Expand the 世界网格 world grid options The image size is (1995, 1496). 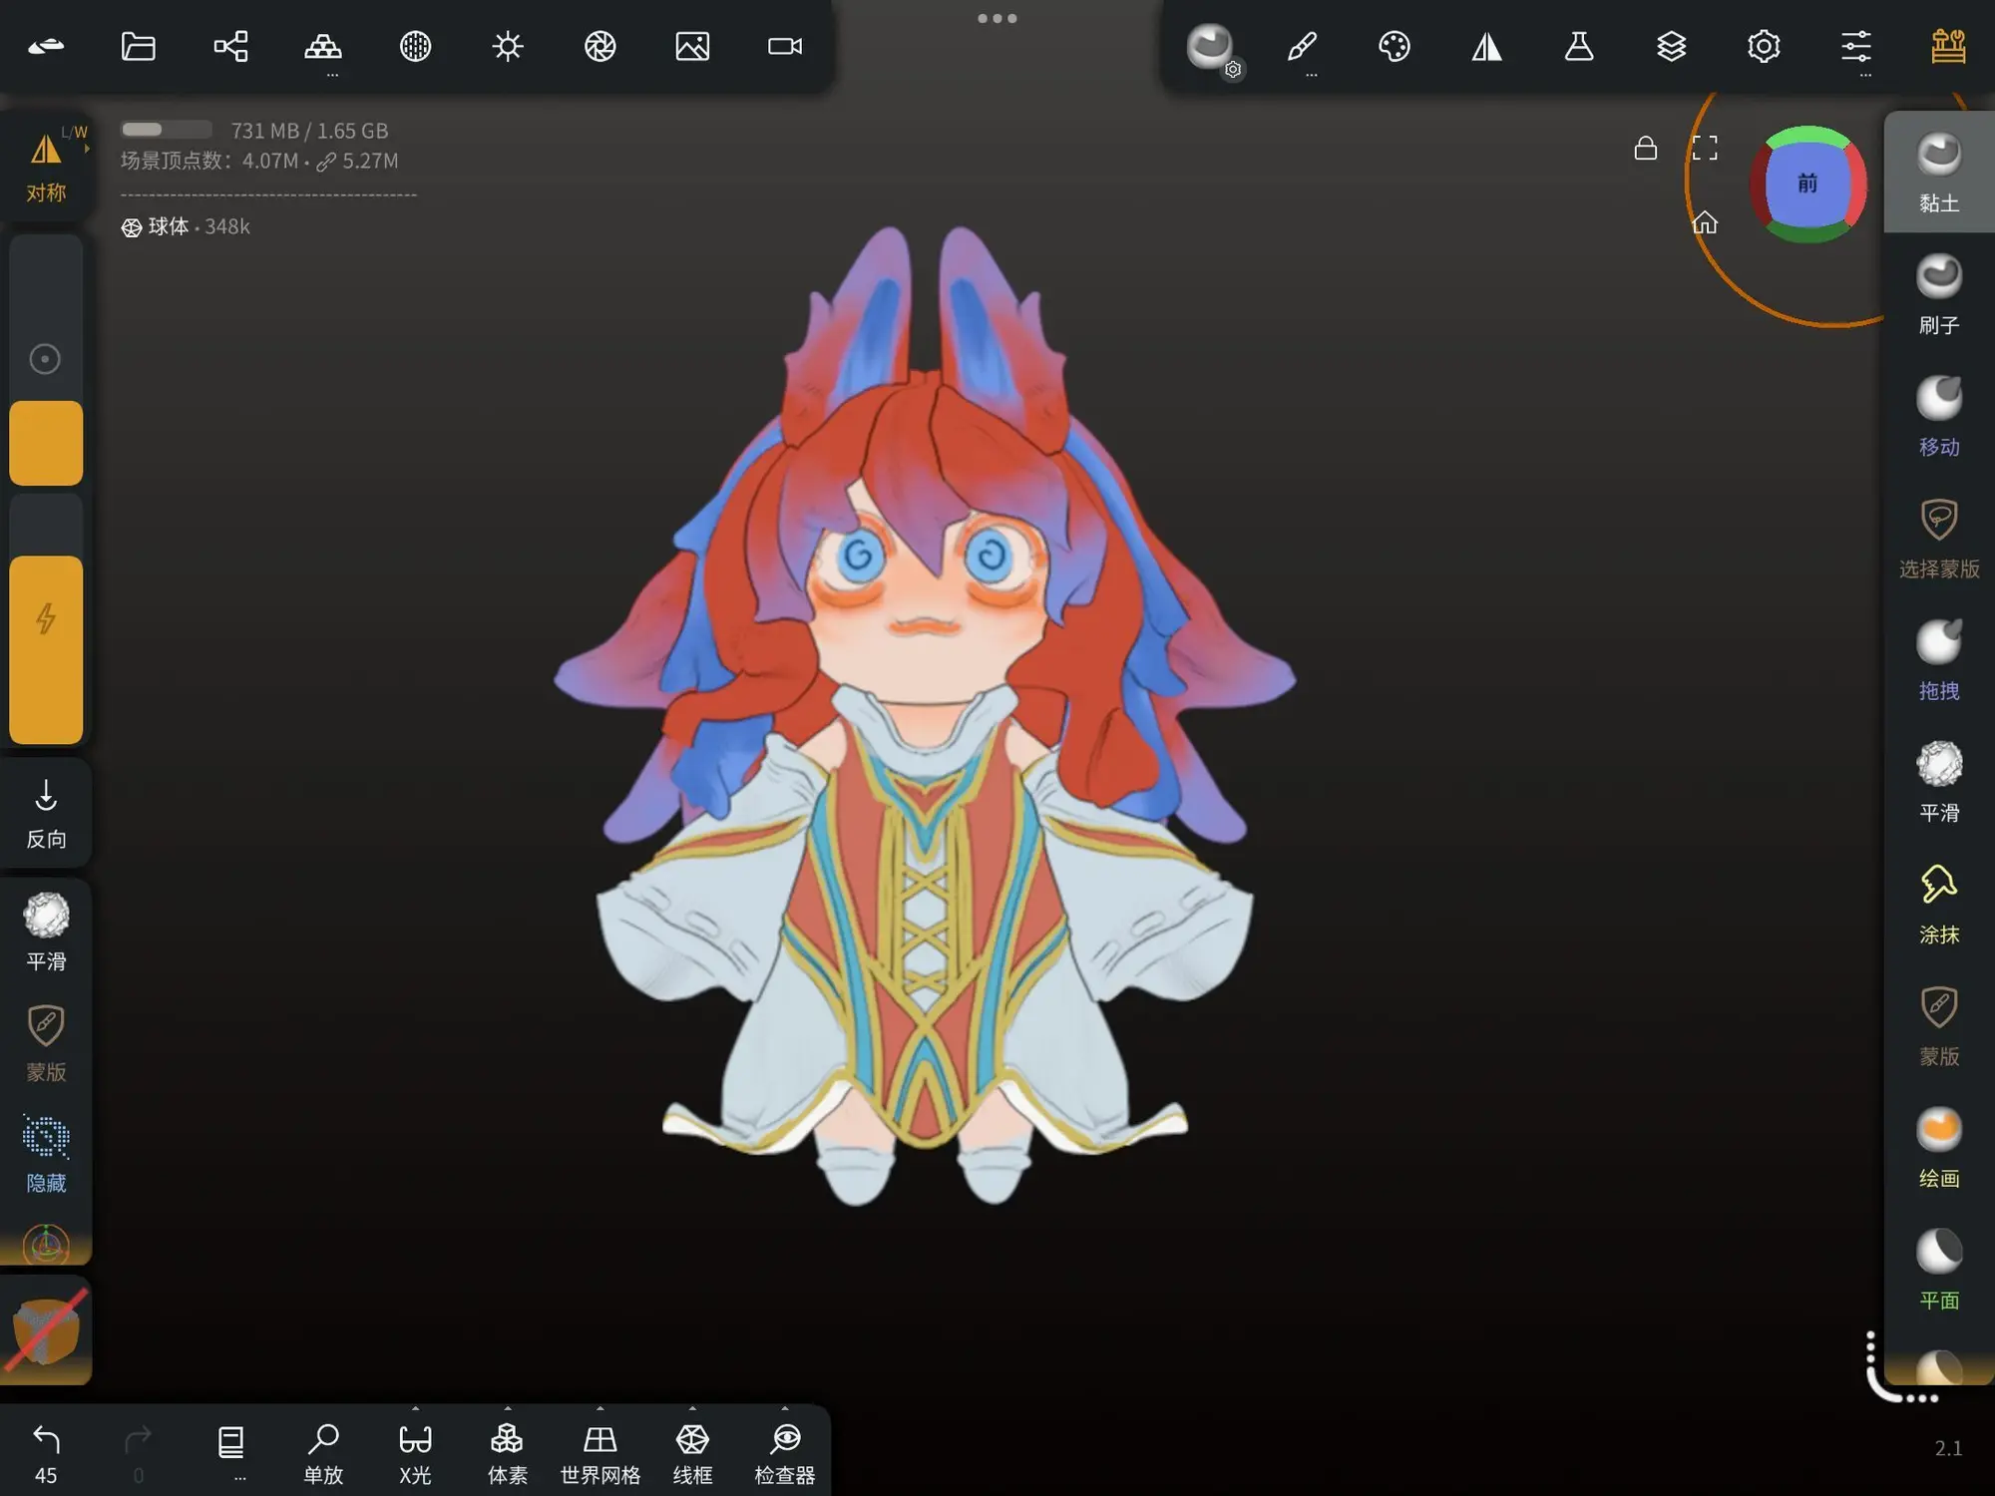pos(599,1409)
